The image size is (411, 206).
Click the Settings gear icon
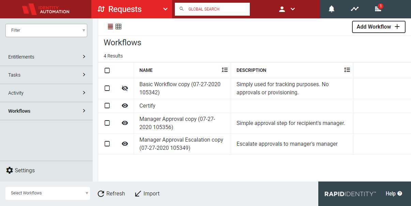pos(10,170)
